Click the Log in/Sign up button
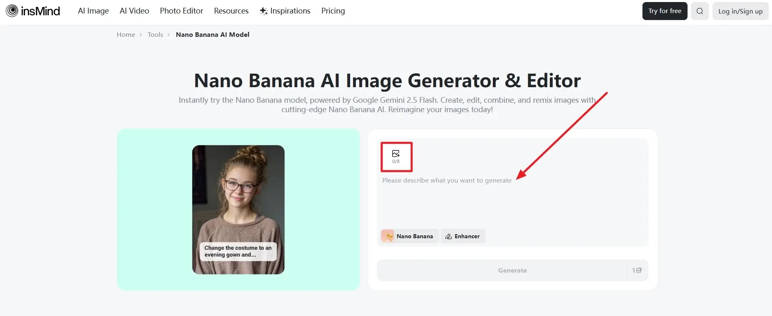This screenshot has width=772, height=316. pos(740,11)
